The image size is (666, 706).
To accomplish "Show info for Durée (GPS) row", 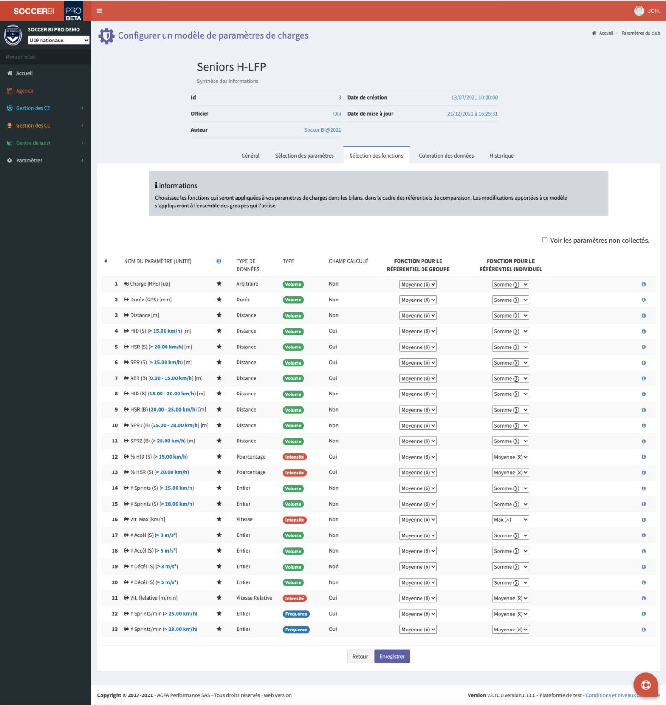I will (643, 300).
